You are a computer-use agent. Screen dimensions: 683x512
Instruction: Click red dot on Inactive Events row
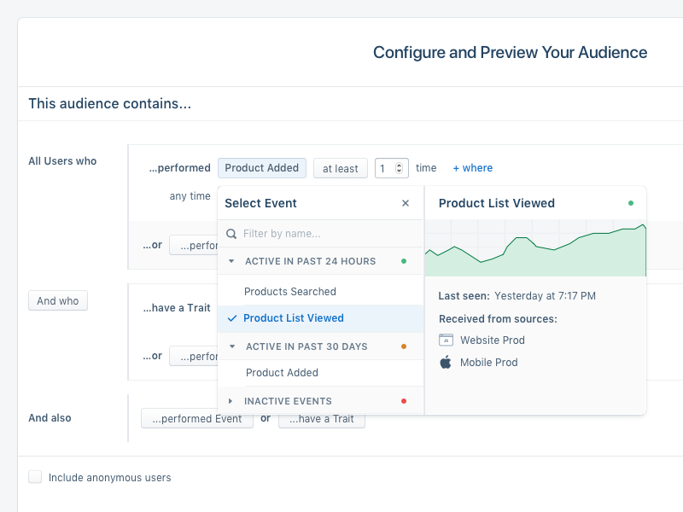coord(404,401)
